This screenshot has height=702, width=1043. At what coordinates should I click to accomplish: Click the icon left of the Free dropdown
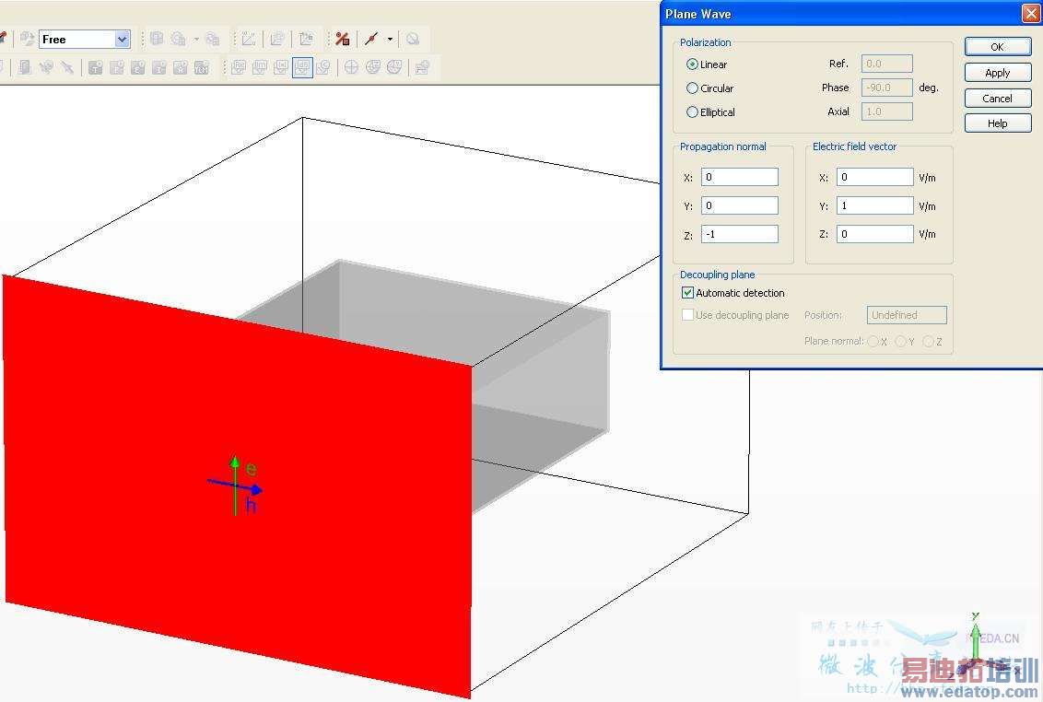tap(28, 40)
